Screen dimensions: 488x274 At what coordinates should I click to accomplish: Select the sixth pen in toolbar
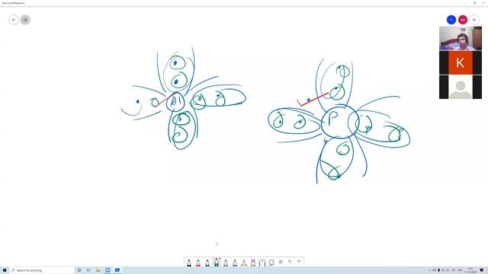(235, 263)
